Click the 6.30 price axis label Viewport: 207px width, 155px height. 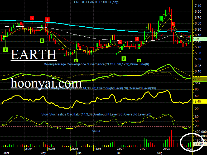point(198,30)
